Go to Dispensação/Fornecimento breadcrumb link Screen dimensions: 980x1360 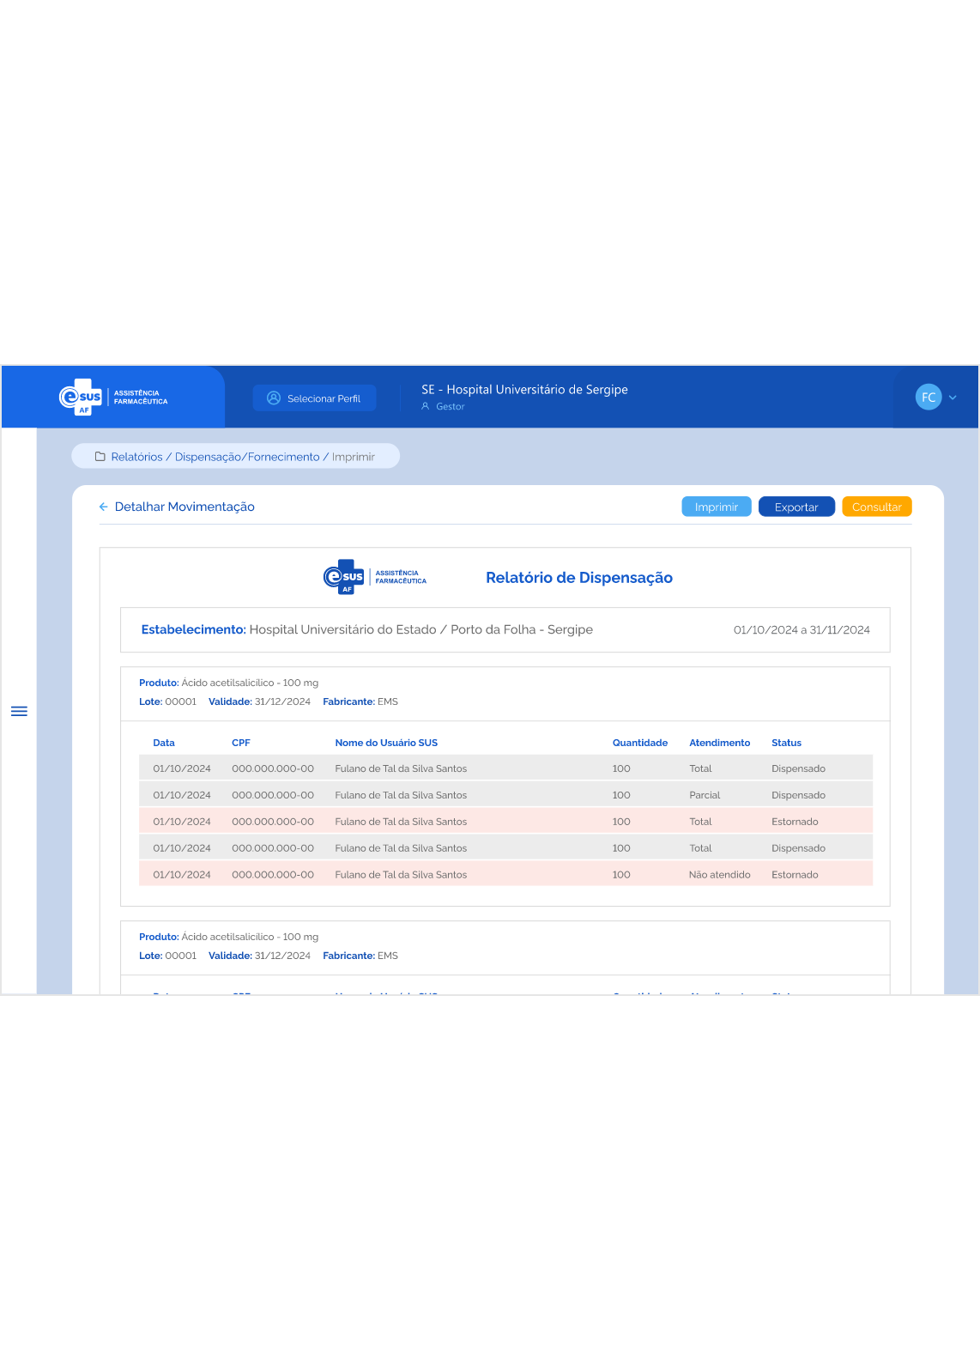click(x=247, y=457)
